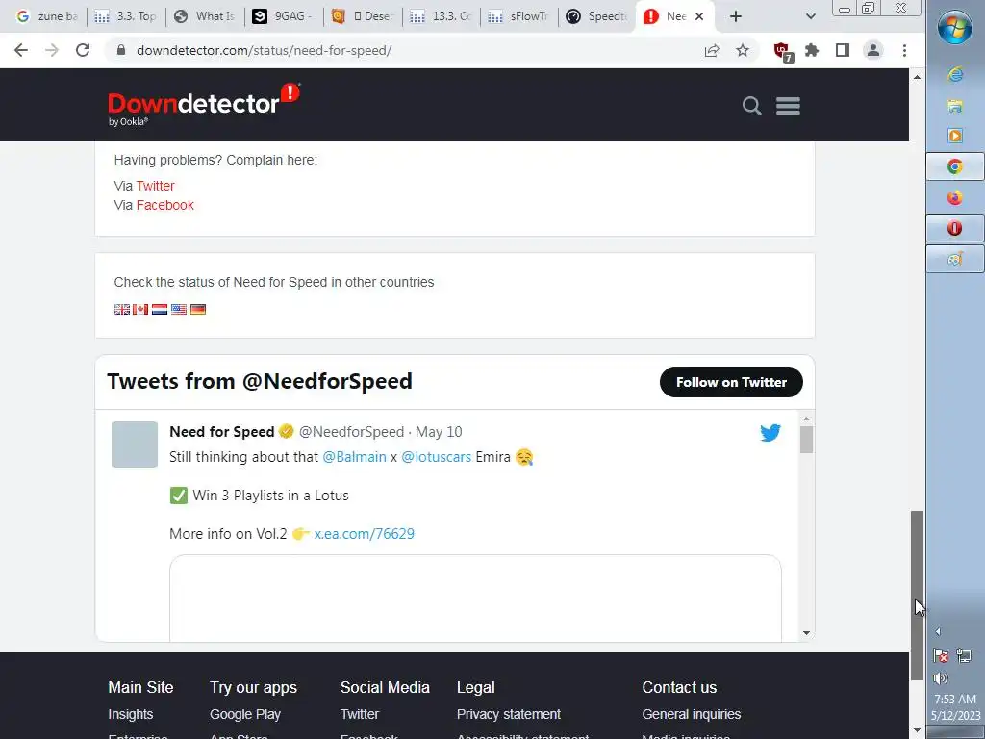Switch to Opera in the taskbar

tap(955, 228)
